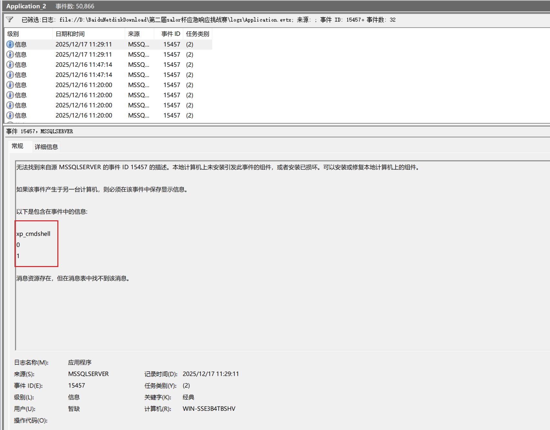550x430 pixels.
Task: Click event ID value '15457' in details pane
Action: click(77, 385)
